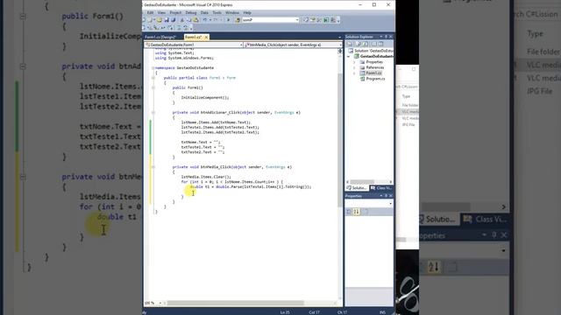Open the Help menu
The width and height of the screenshot is (561, 315).
[x=247, y=12]
